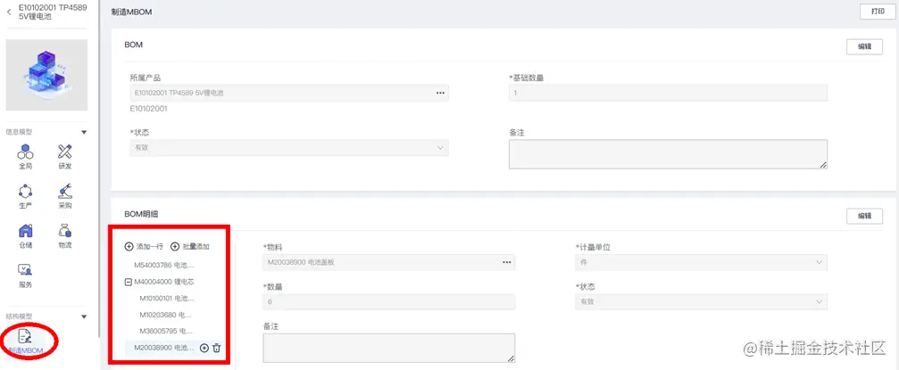Select the 采购 sidebar icon

click(x=65, y=196)
